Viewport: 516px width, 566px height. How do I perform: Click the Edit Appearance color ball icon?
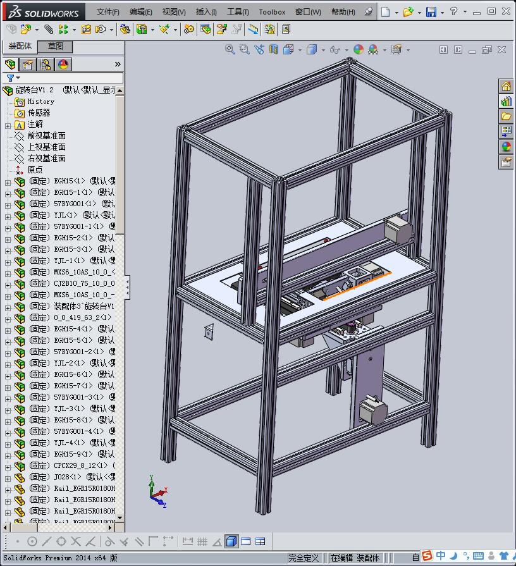[x=359, y=49]
